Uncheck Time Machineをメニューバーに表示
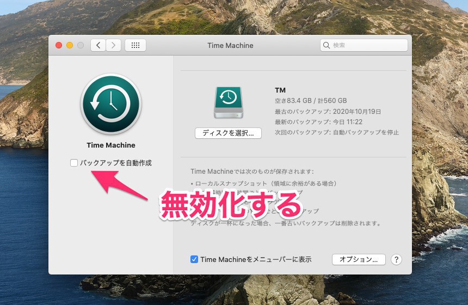468x305 pixels. point(194,259)
